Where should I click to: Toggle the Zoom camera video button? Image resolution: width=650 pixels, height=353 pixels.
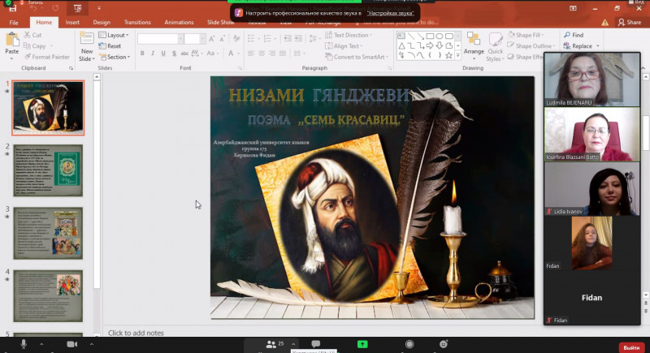[x=71, y=344]
